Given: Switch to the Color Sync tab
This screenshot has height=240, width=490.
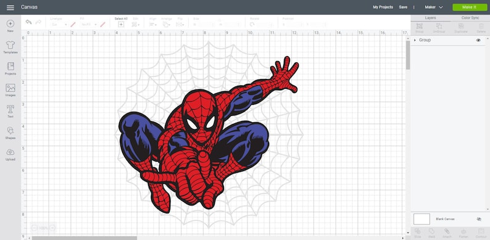Looking at the screenshot, I should 470,18.
